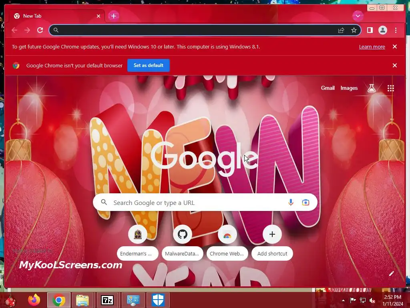Viewport: 410px width, 308px height.
Task: Click the Set as default button
Action: 149,65
